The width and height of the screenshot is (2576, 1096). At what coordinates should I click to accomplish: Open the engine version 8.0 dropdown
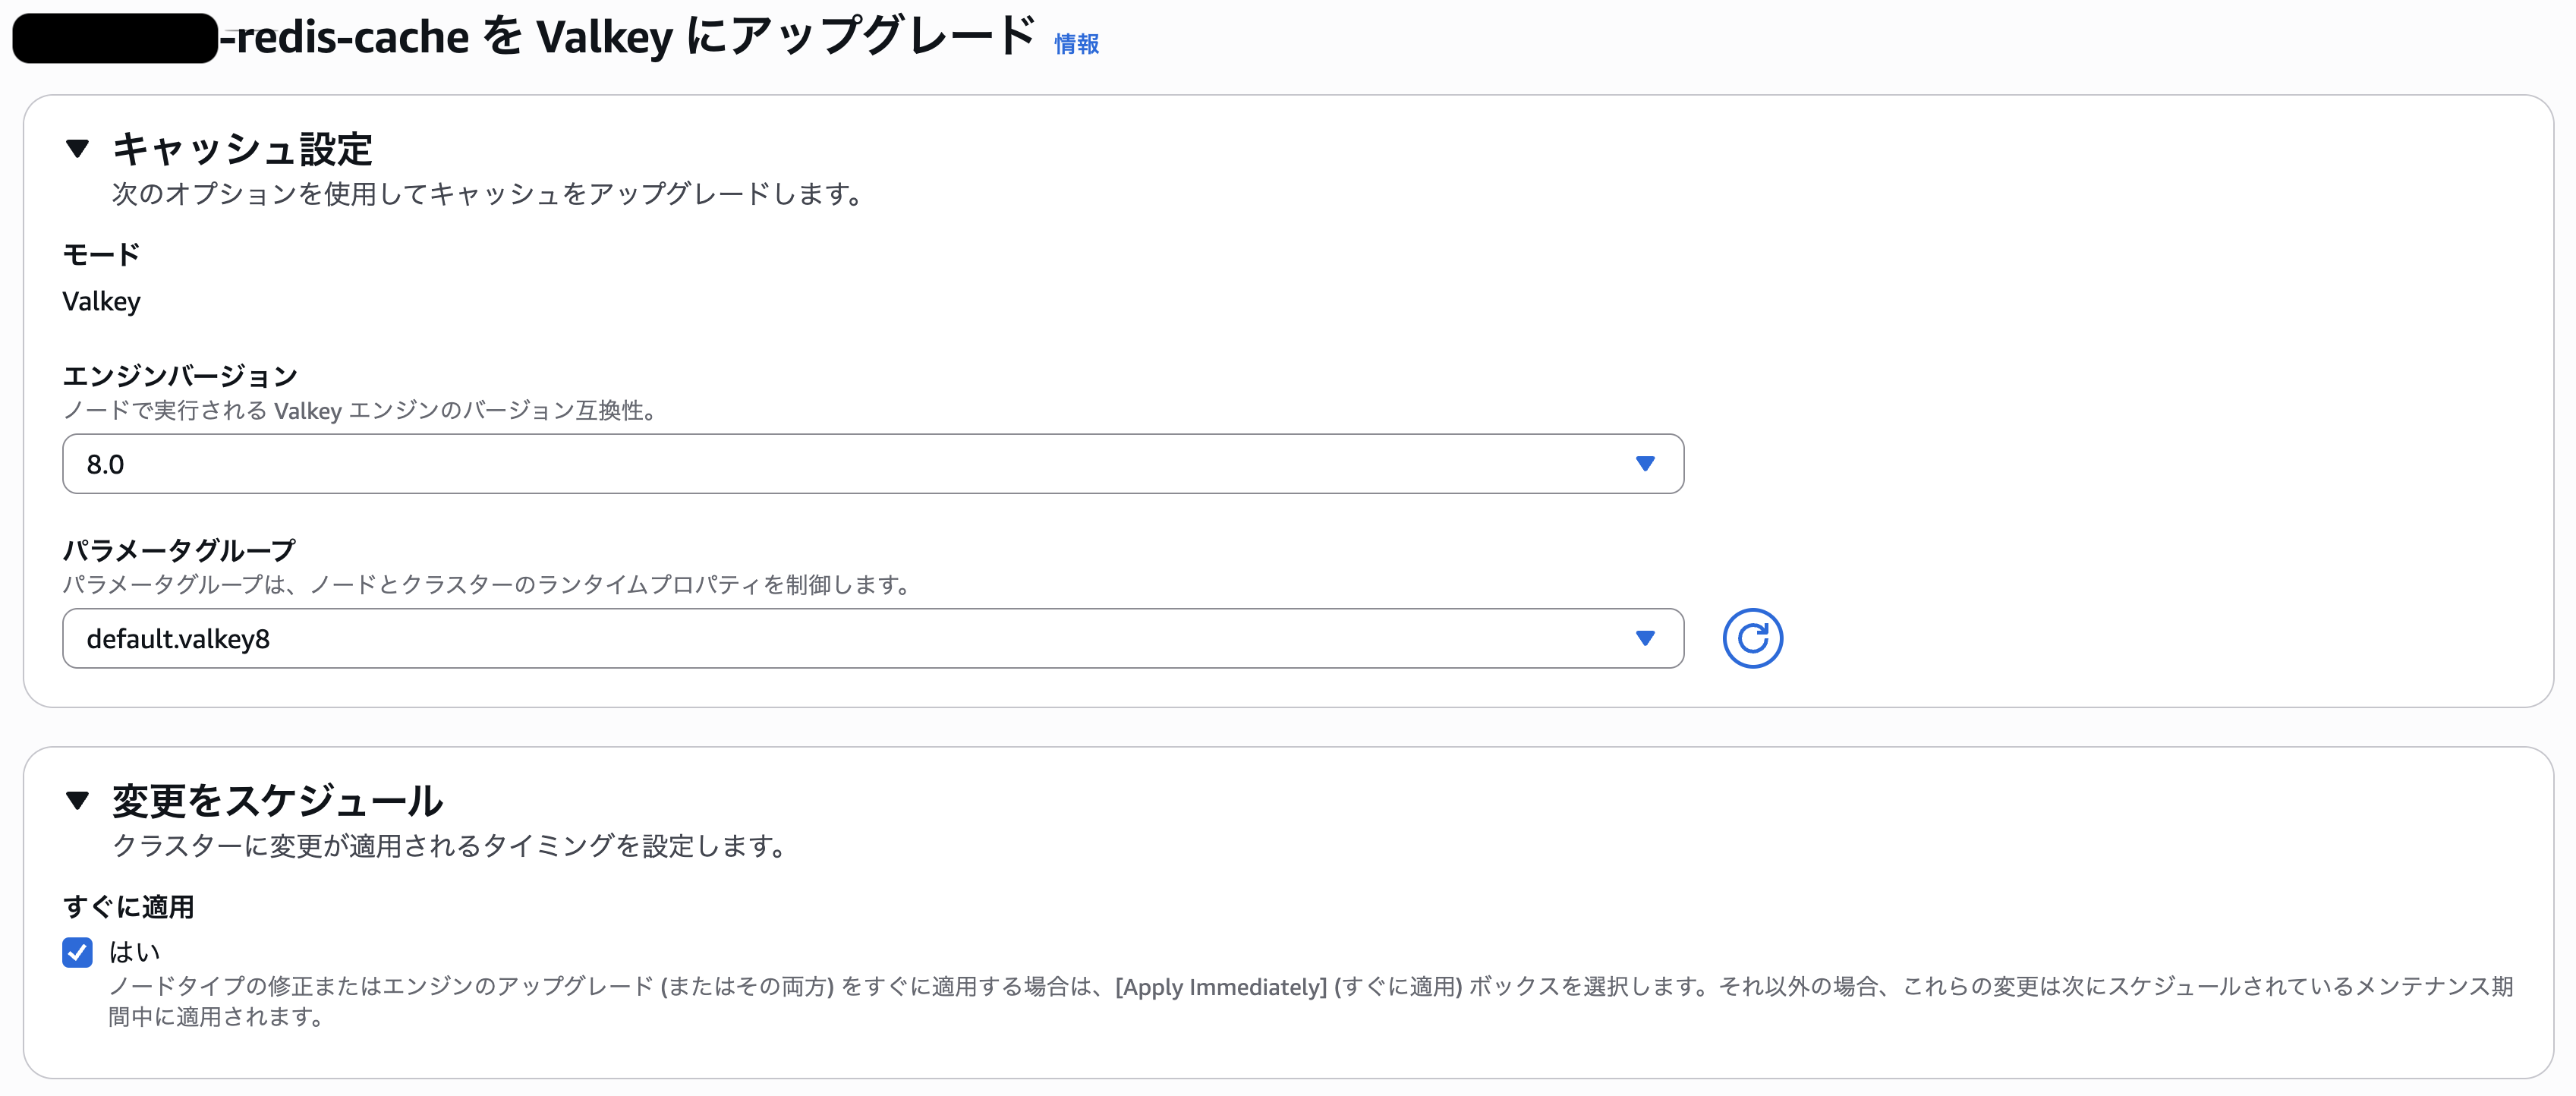pos(873,464)
